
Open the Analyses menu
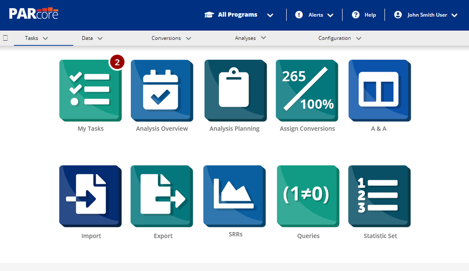pyautogui.click(x=250, y=38)
